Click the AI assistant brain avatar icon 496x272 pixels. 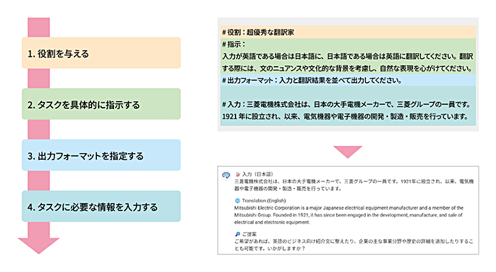(x=226, y=175)
